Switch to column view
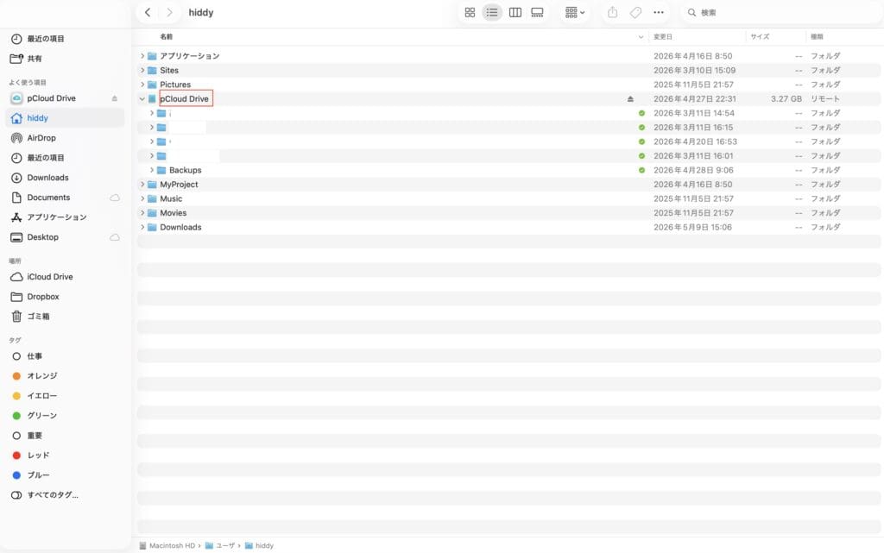The image size is (884, 553). pos(515,12)
